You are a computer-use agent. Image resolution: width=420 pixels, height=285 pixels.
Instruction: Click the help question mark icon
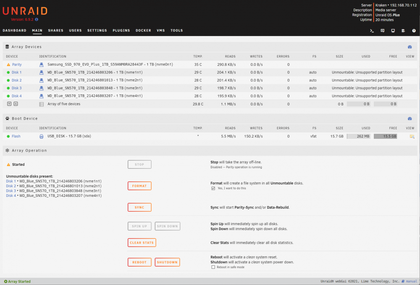[x=414, y=31]
